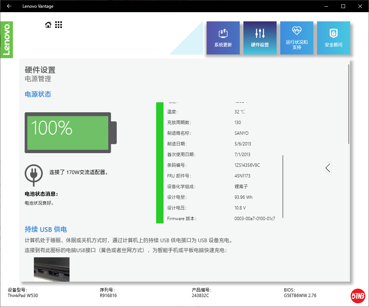The height and width of the screenshot is (307, 369).
Task: Open the apps grid icon
Action: (59, 24)
